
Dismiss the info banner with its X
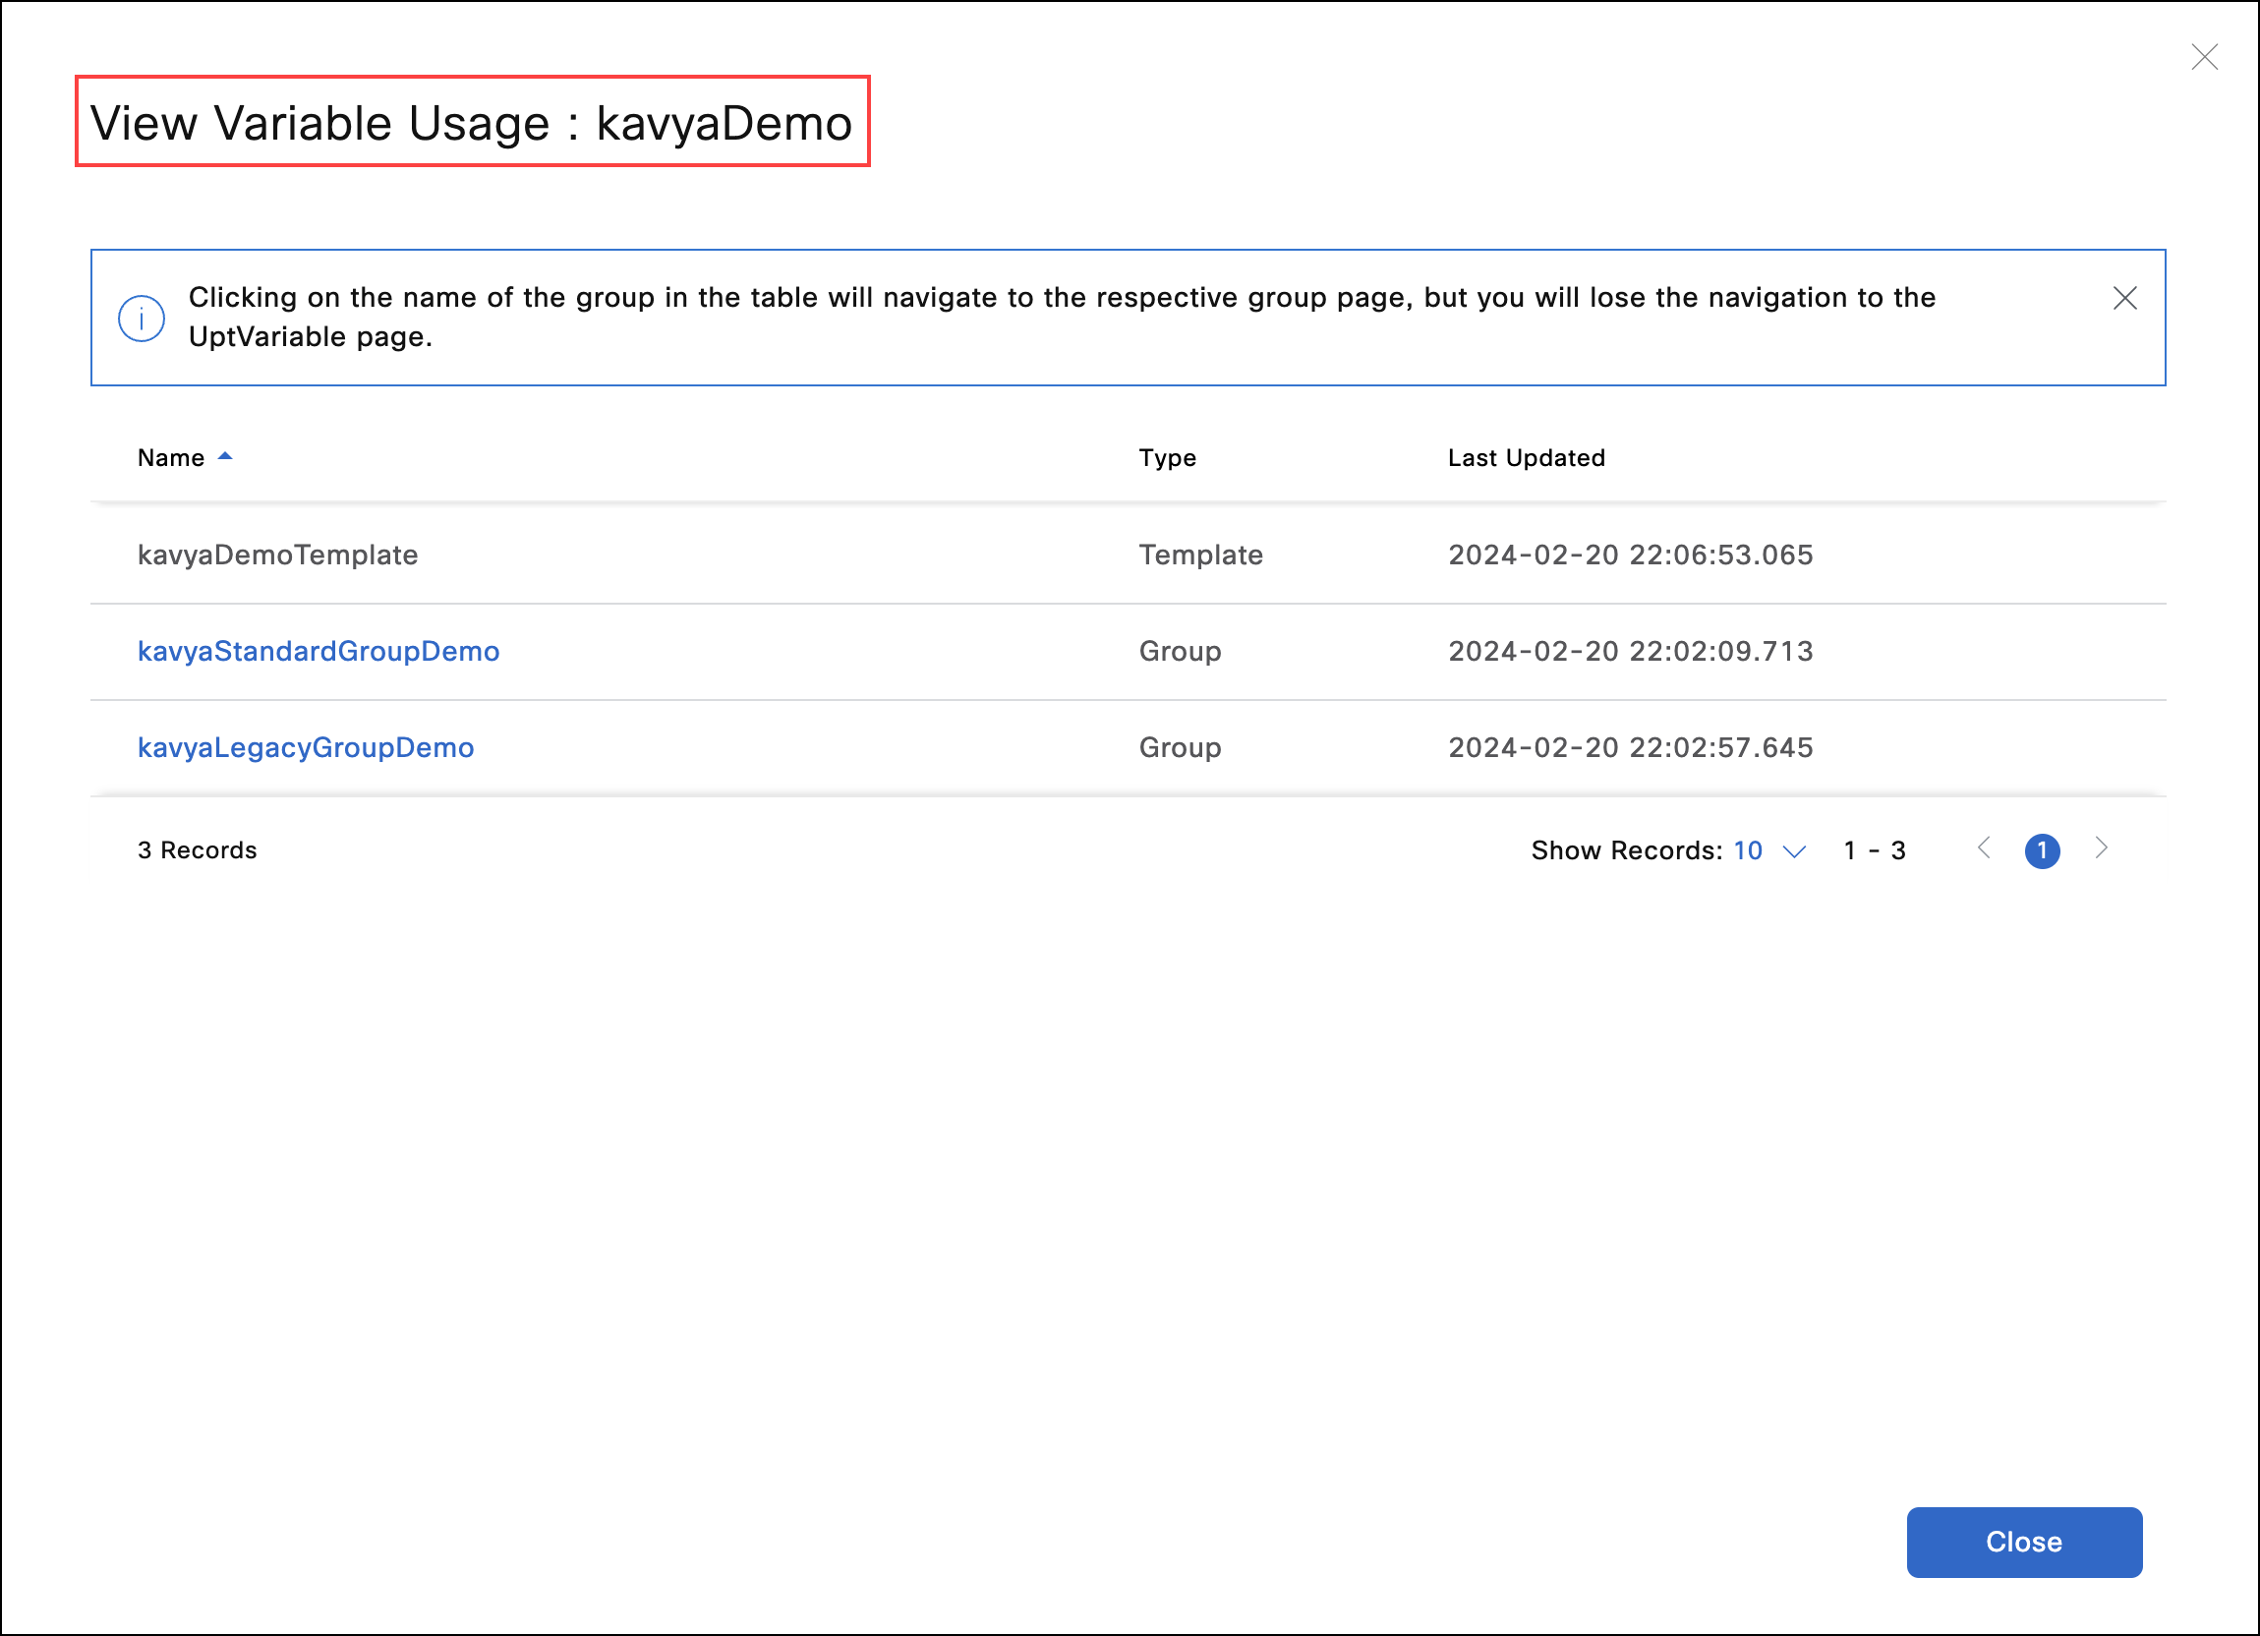tap(2124, 298)
